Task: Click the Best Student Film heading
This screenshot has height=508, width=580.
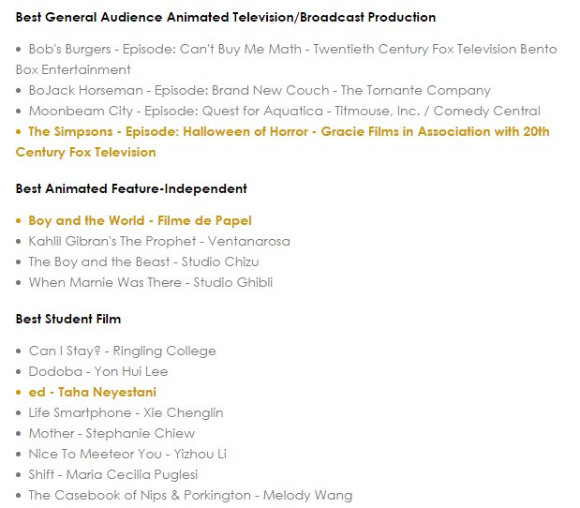Action: click(x=68, y=319)
